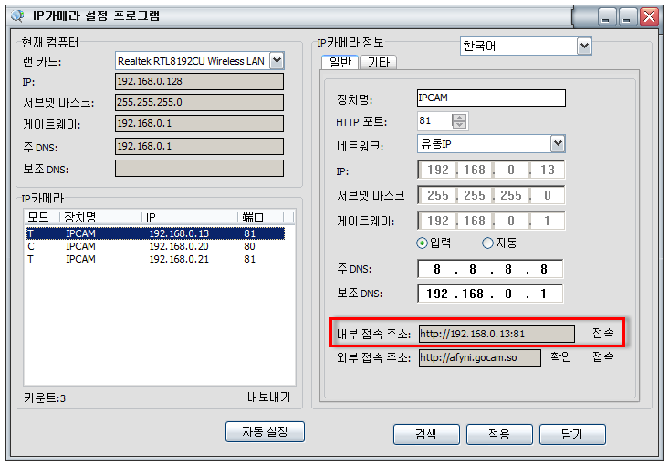Switch to the 기타 tab
Viewport: 669px width, 465px height.
(x=379, y=63)
